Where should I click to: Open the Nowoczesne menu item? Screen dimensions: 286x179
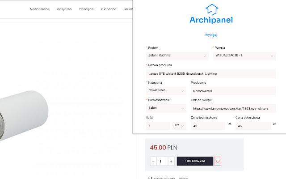[40, 9]
